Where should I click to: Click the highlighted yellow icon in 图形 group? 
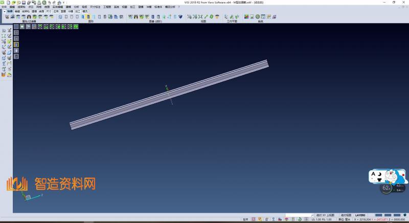tap(88, 17)
